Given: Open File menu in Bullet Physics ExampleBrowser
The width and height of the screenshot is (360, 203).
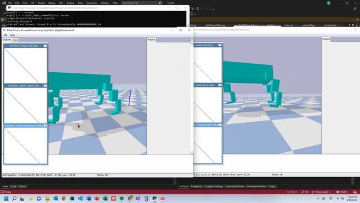Looking at the screenshot, I should tap(5, 35).
